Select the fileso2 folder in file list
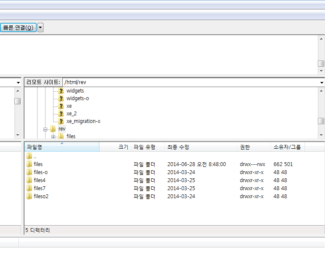 coord(41,196)
